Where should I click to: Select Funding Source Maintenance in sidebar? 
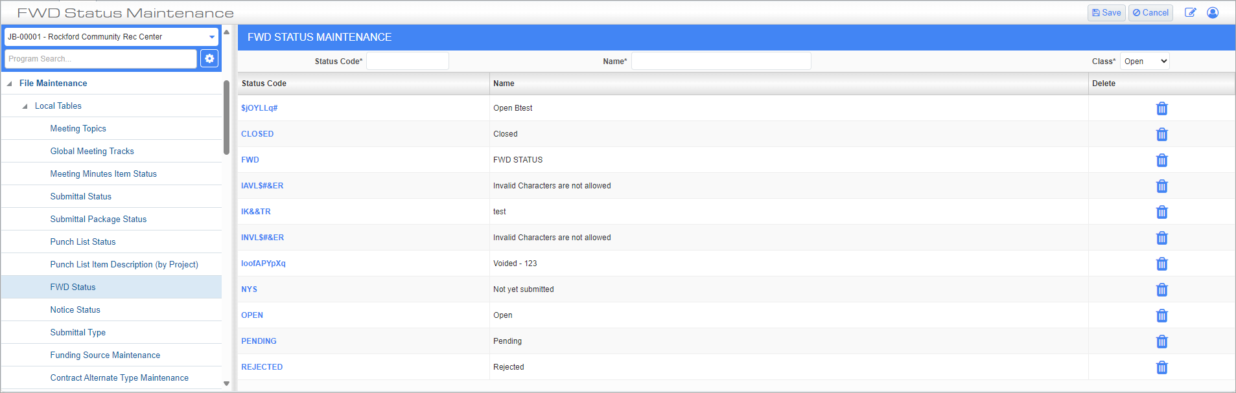[x=105, y=355]
